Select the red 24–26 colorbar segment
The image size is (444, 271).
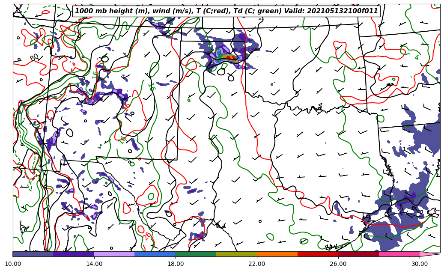318,254
